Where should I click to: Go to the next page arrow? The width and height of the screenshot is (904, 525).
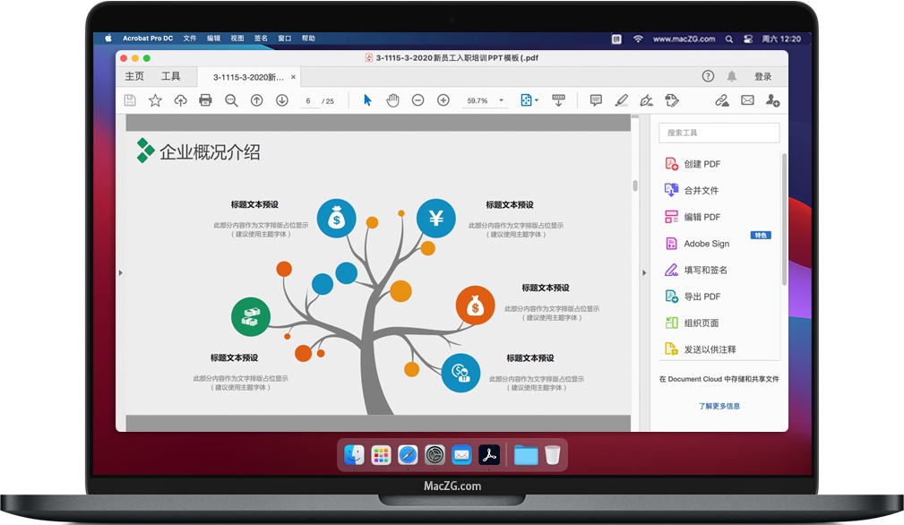point(281,100)
